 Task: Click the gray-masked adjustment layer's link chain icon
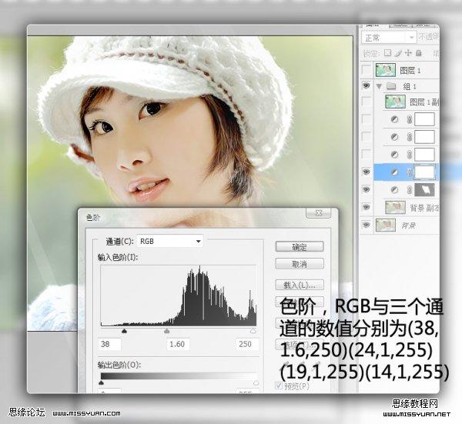410,190
